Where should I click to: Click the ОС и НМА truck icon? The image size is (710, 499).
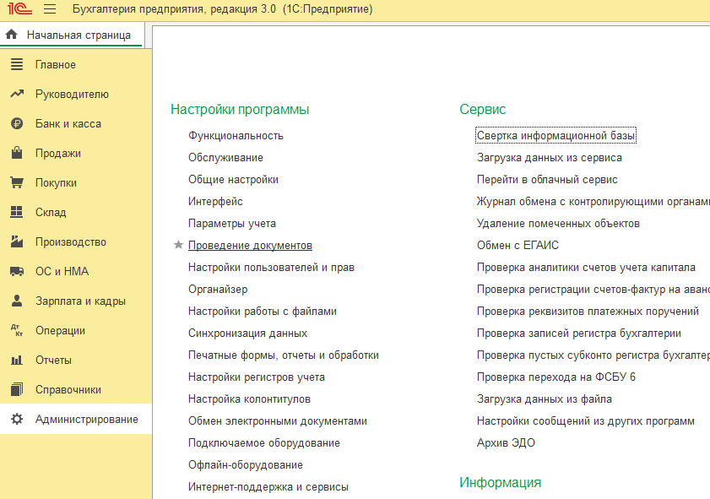(17, 271)
